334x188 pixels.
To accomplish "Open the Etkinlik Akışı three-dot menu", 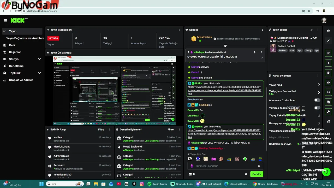I will [110, 130].
